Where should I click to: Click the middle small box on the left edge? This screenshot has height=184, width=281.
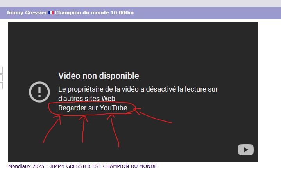[x=1, y=78]
